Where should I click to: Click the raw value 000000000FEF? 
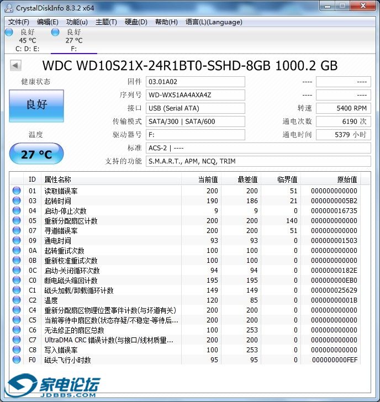pos(335,359)
